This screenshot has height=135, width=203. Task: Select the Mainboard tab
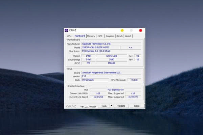[80, 36]
